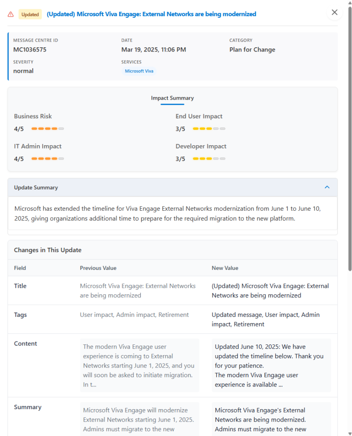
Task: Click the Developer Impact rating dots
Action: point(209,159)
